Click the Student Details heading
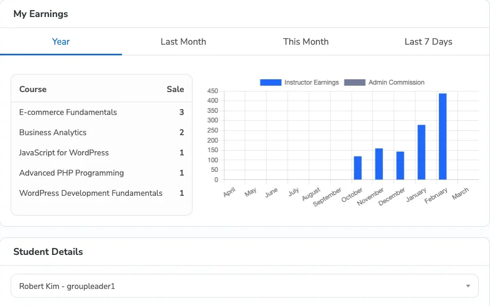The height and width of the screenshot is (306, 490). pyautogui.click(x=48, y=252)
